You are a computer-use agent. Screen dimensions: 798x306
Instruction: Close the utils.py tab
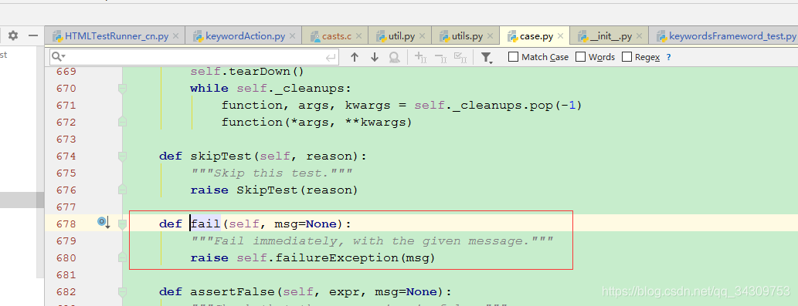pos(491,36)
